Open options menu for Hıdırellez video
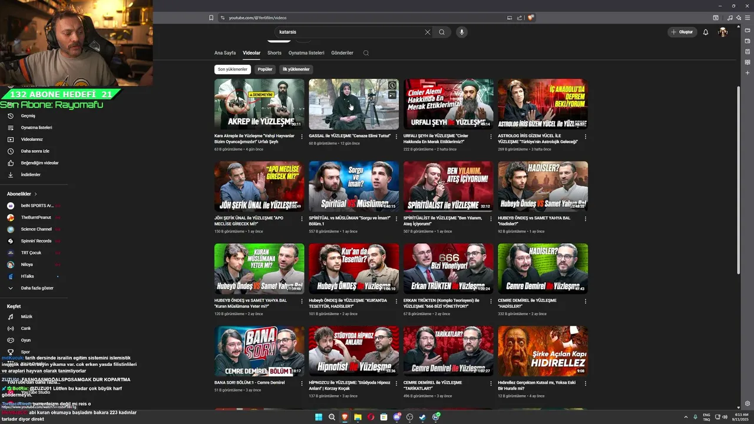Image resolution: width=754 pixels, height=424 pixels. pos(586,384)
